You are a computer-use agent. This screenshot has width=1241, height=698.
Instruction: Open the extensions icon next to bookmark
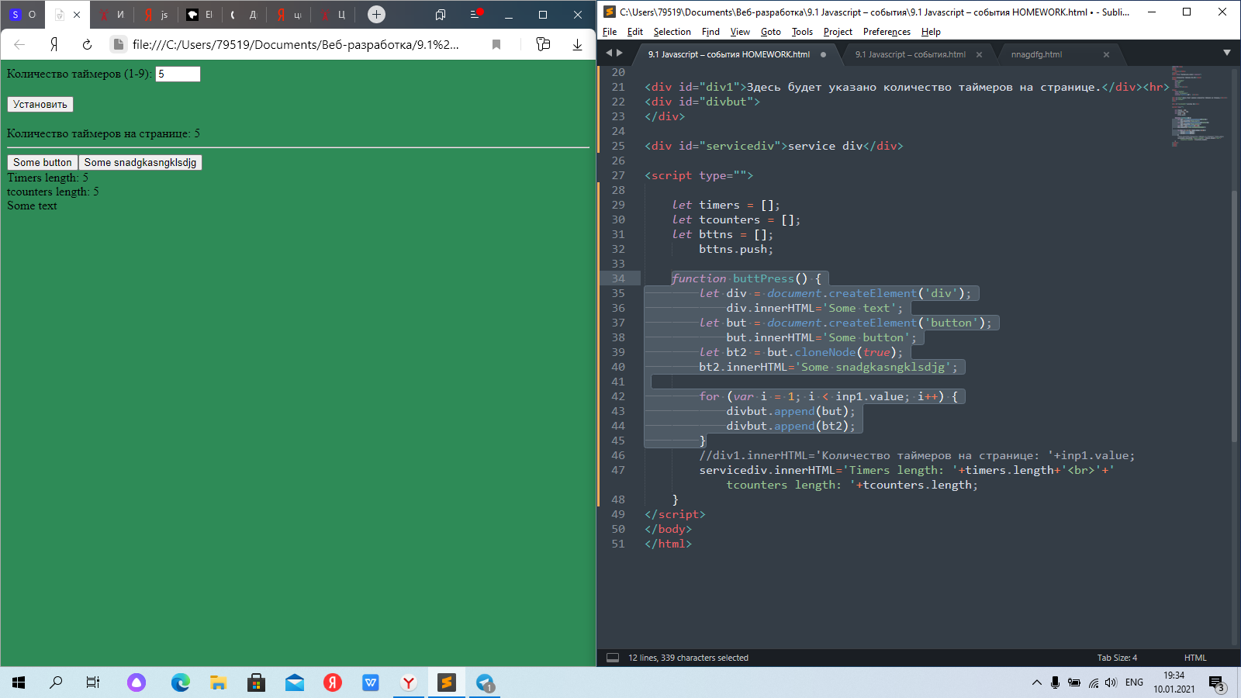[x=543, y=44]
